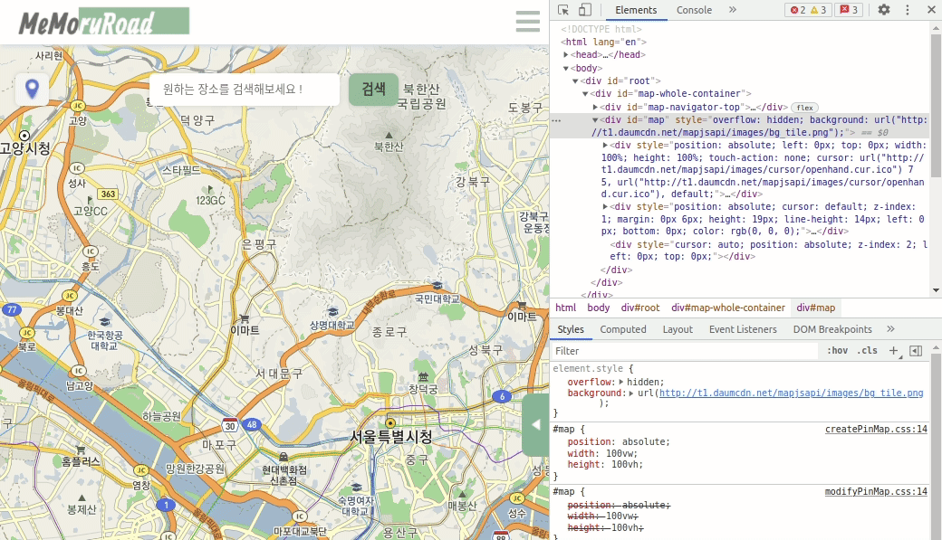Open the createPinMap.css:14 source link

tap(876, 429)
